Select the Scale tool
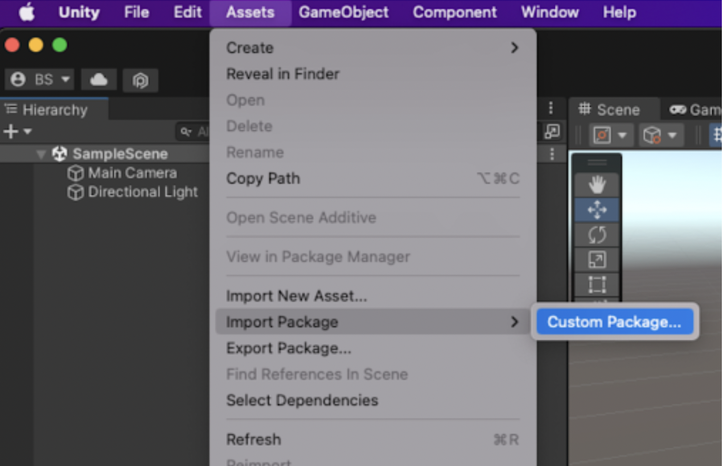The image size is (723, 466). coord(597,260)
